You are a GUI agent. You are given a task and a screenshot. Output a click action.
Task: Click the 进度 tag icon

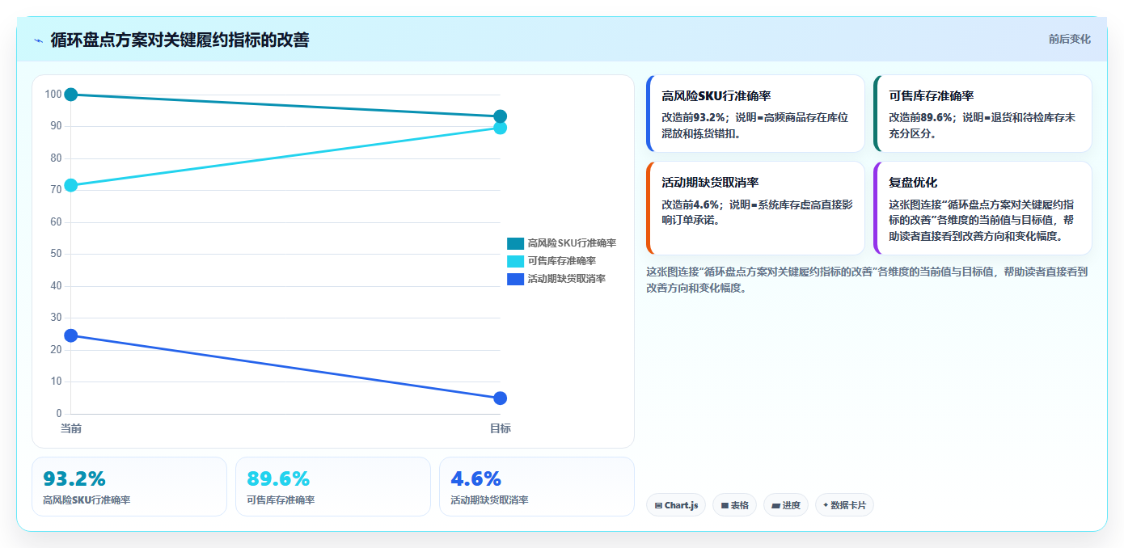775,506
